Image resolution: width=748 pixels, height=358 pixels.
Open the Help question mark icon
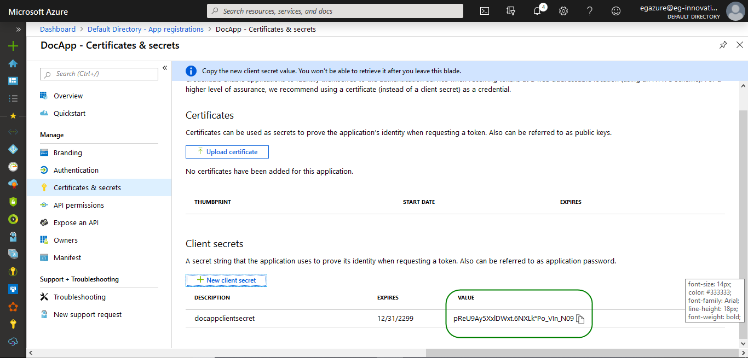pos(590,11)
